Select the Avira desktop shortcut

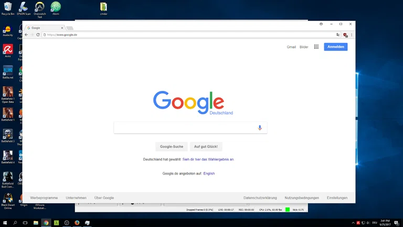click(8, 50)
